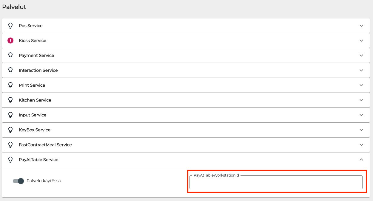This screenshot has width=373, height=201.
Task: Click the Input Service lightbulb icon
Action: pyautogui.click(x=10, y=115)
